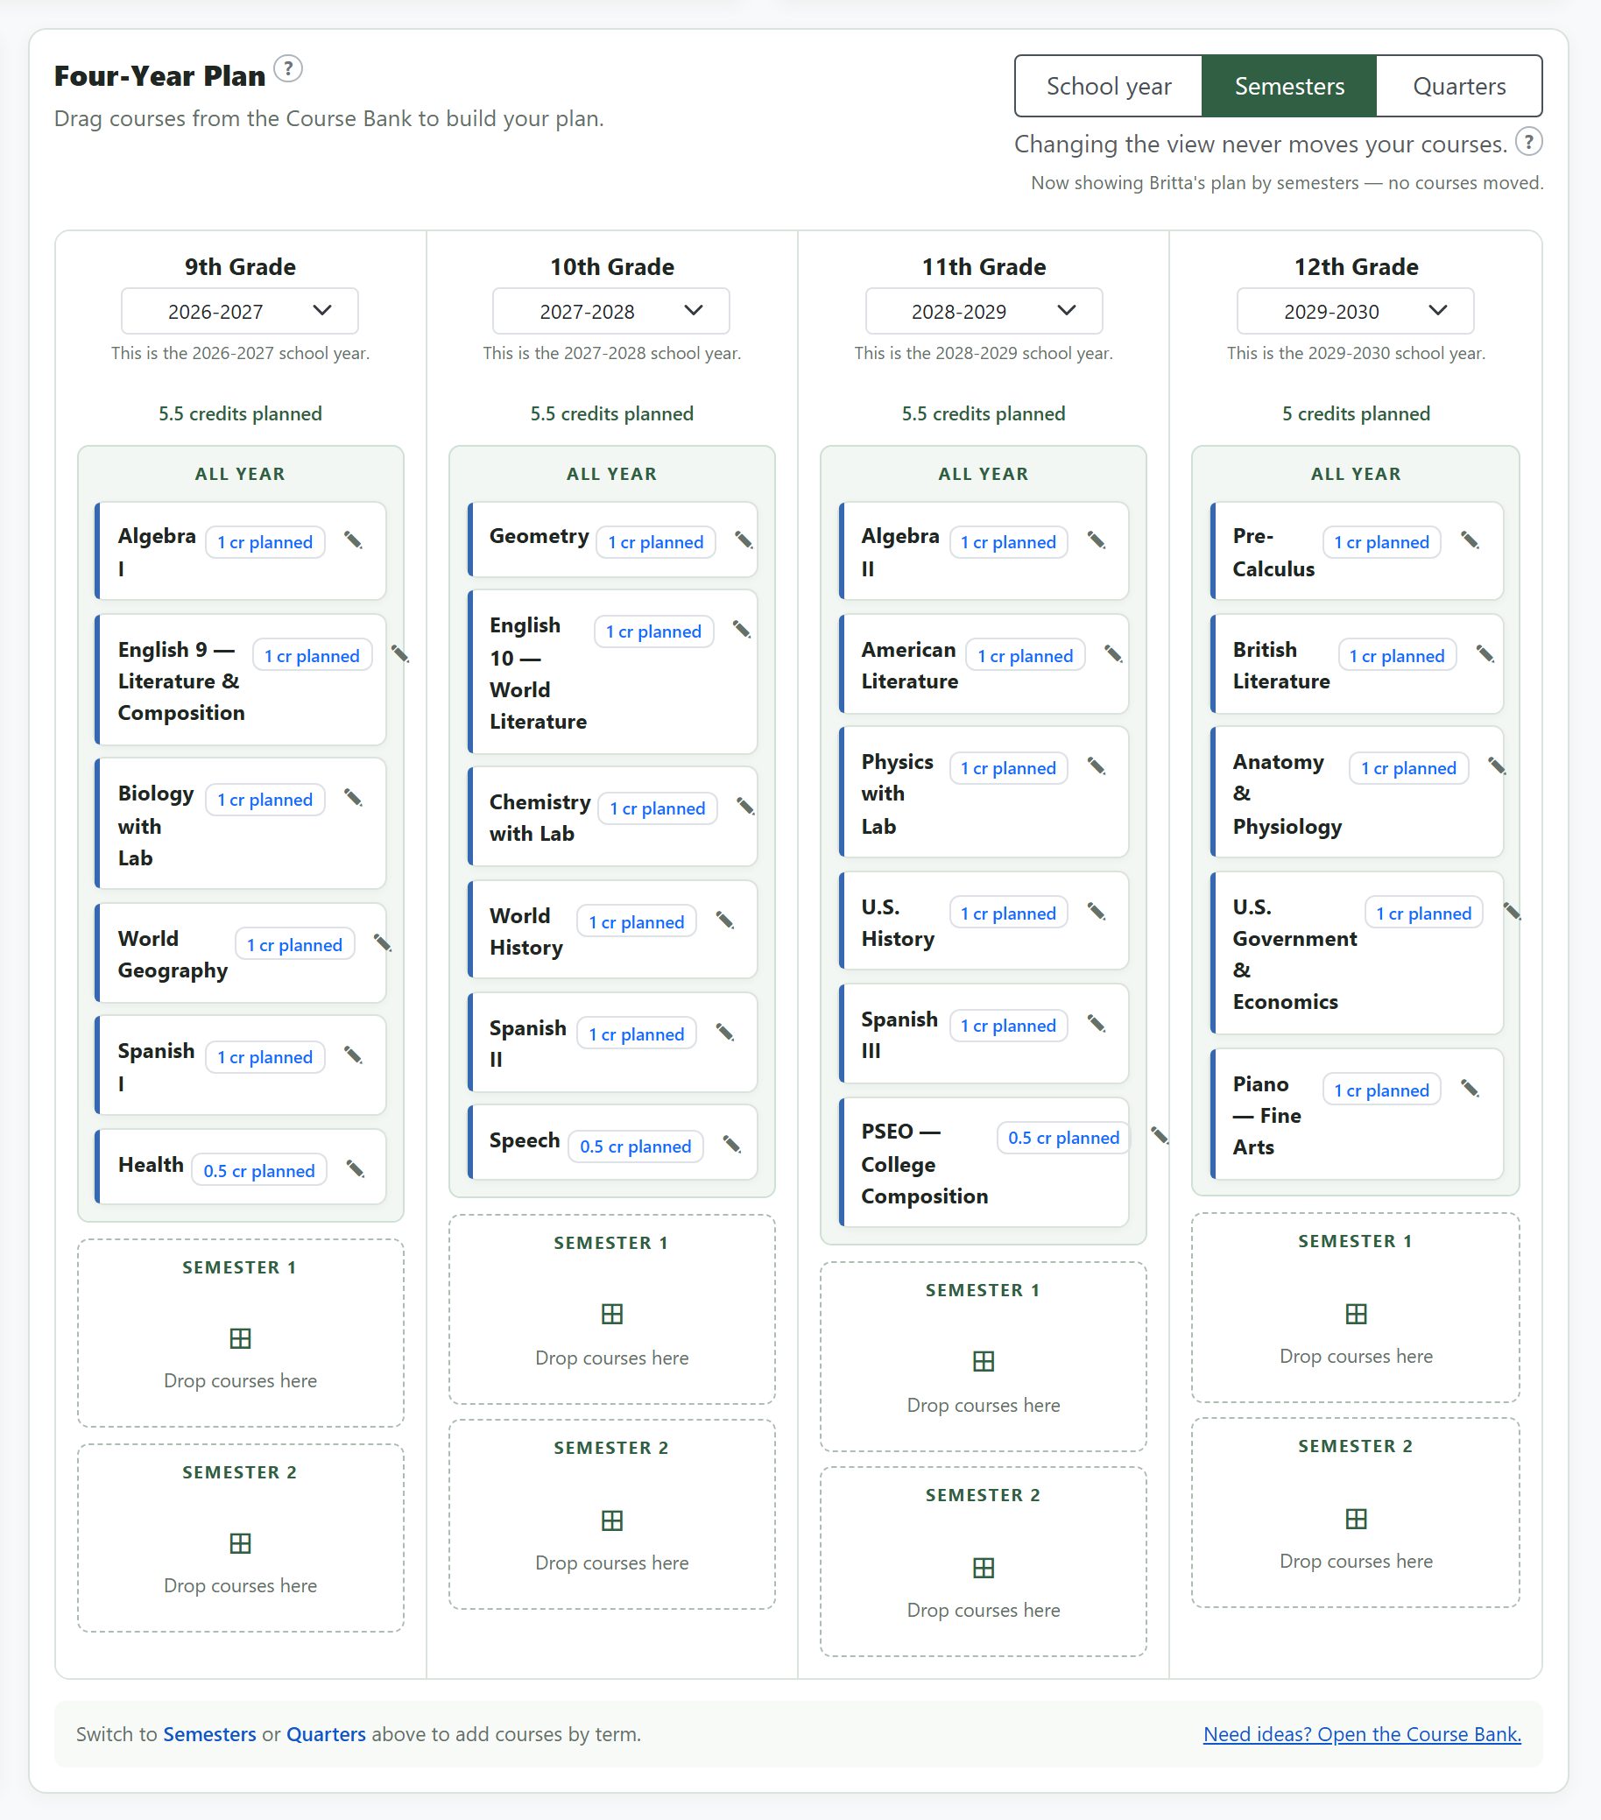Viewport: 1601px width, 1820px height.
Task: Switch to the Quarters view
Action: click(1459, 87)
